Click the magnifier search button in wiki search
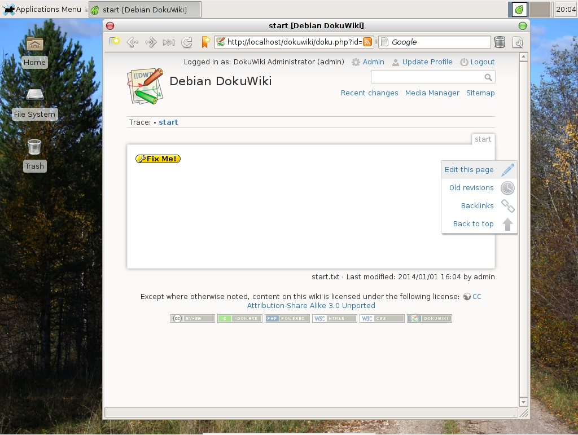Image resolution: width=578 pixels, height=435 pixels. tap(488, 77)
